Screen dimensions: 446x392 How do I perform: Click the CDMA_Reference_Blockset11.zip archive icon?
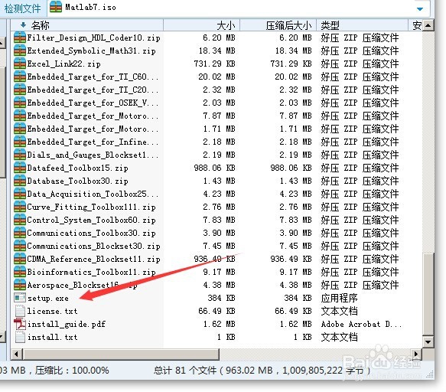click(x=20, y=259)
